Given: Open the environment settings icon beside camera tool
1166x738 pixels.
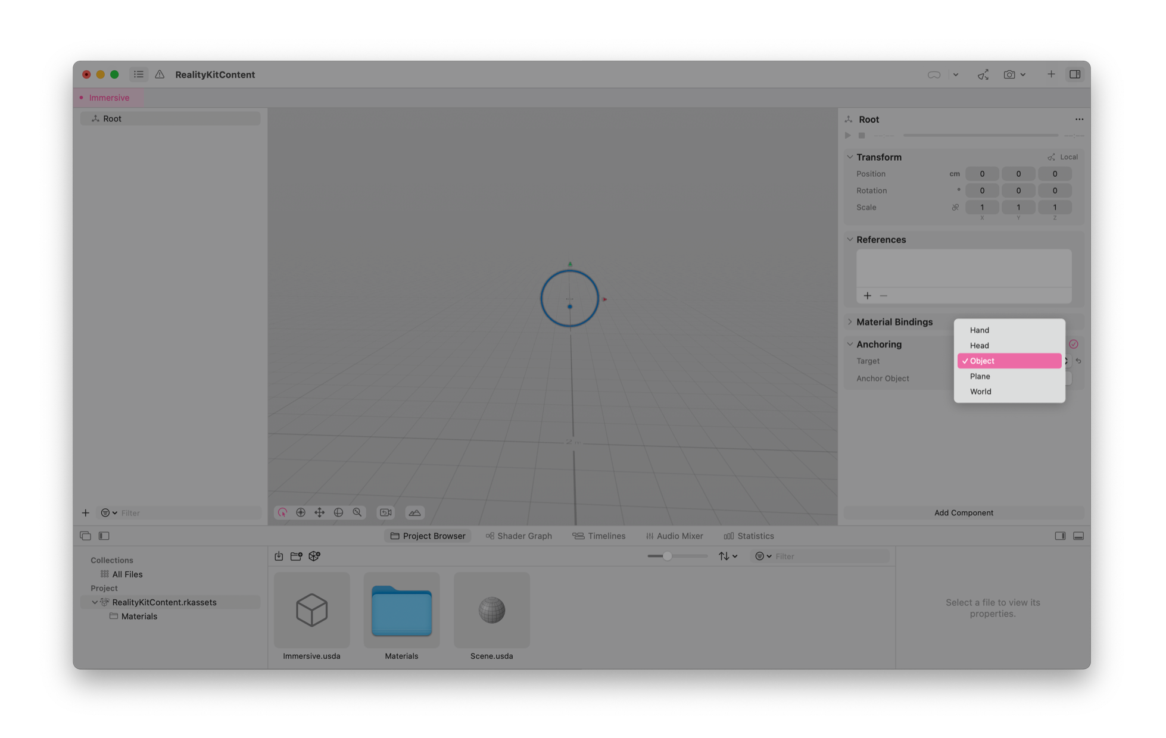Looking at the screenshot, I should click(x=414, y=512).
